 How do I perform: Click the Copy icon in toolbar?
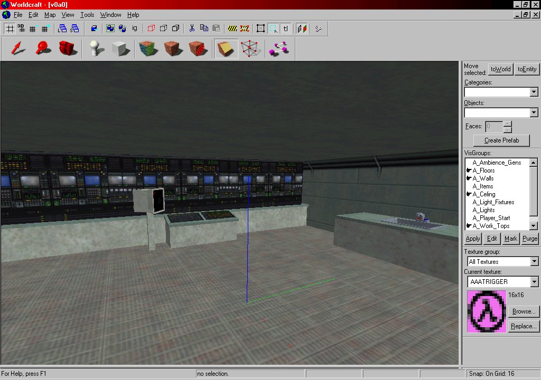[x=204, y=28]
